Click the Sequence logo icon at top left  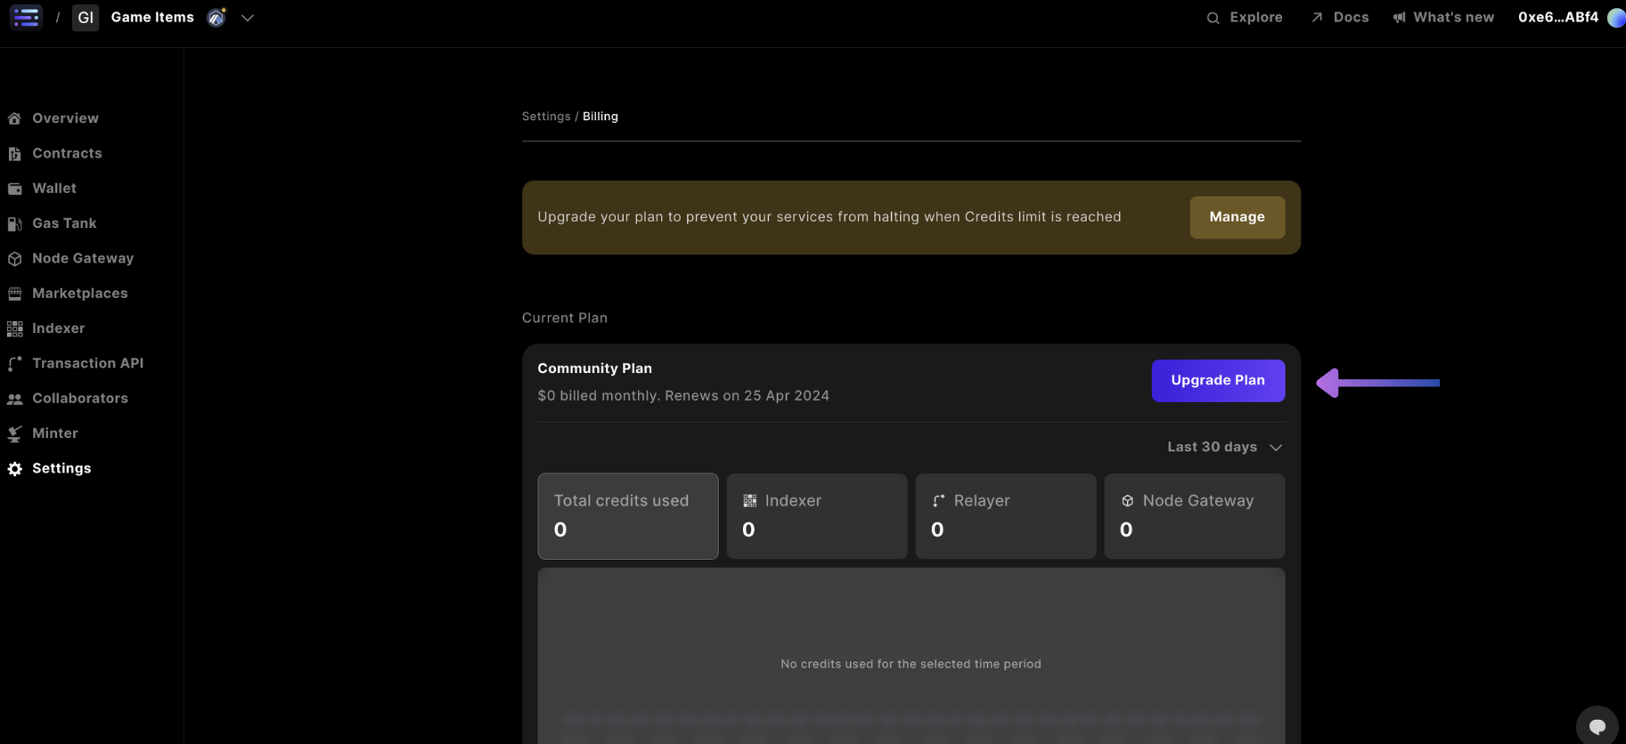pyautogui.click(x=26, y=17)
